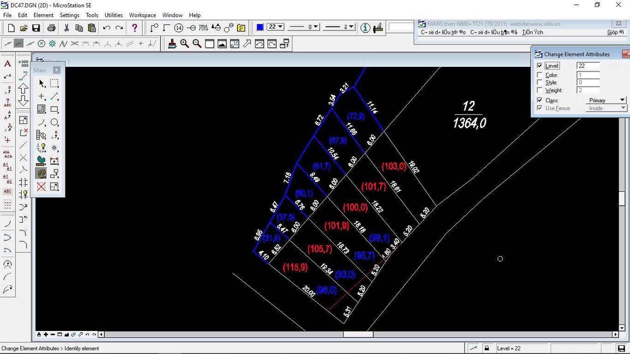
Task: Open the Use Fence dropdown showing Inside
Action: pyautogui.click(x=622, y=108)
